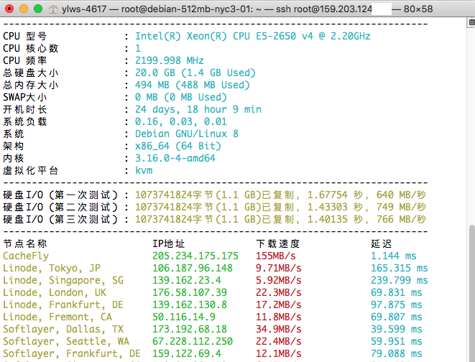
Task: Click node Linode, Frankfurt, DE
Action: point(63,305)
